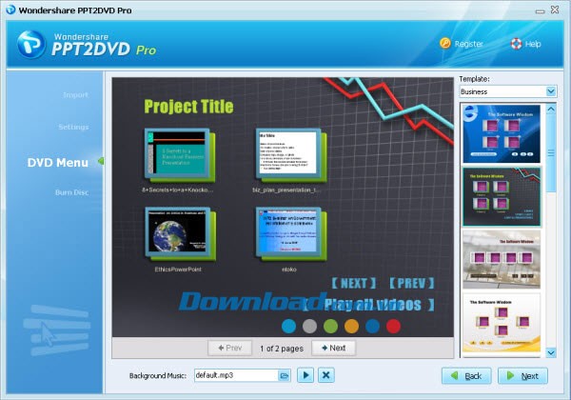
Task: Select the blue template thumbnail
Action: click(x=502, y=133)
